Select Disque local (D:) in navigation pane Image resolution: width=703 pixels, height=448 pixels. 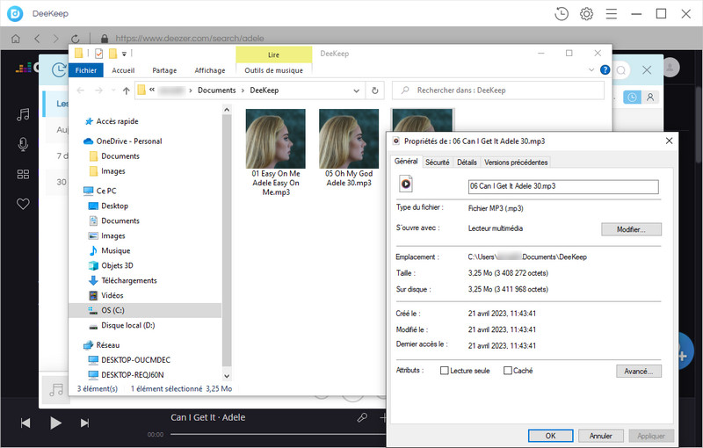tap(127, 325)
